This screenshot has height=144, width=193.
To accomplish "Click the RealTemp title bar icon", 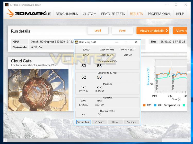I will (77, 42).
